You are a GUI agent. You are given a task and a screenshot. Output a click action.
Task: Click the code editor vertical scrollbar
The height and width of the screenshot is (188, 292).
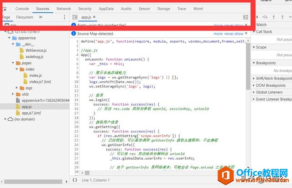(x=248, y=66)
